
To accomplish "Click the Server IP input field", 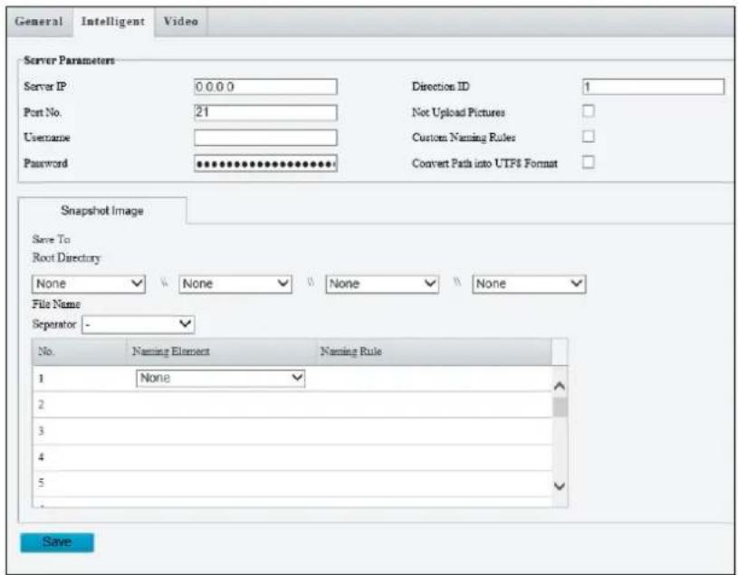I will coord(265,87).
